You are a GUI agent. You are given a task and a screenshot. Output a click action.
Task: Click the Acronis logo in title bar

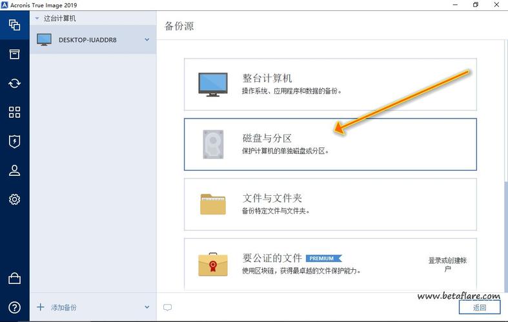pyautogui.click(x=5, y=5)
